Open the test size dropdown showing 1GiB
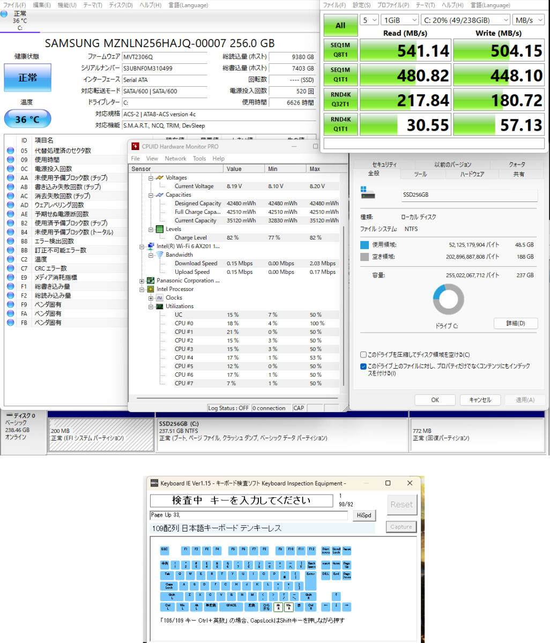Image resolution: width=550 pixels, height=643 pixels. pyautogui.click(x=399, y=20)
